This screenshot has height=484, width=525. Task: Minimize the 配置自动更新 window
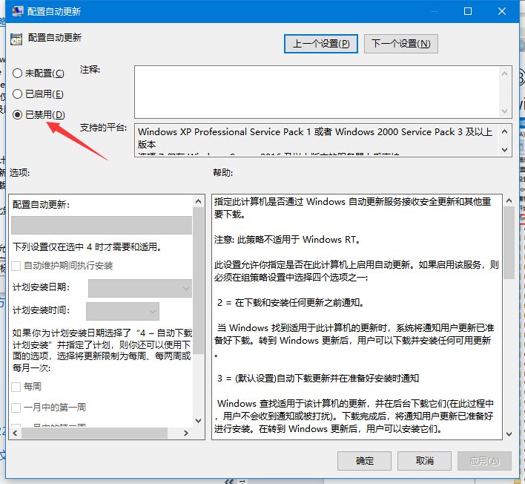(x=432, y=12)
